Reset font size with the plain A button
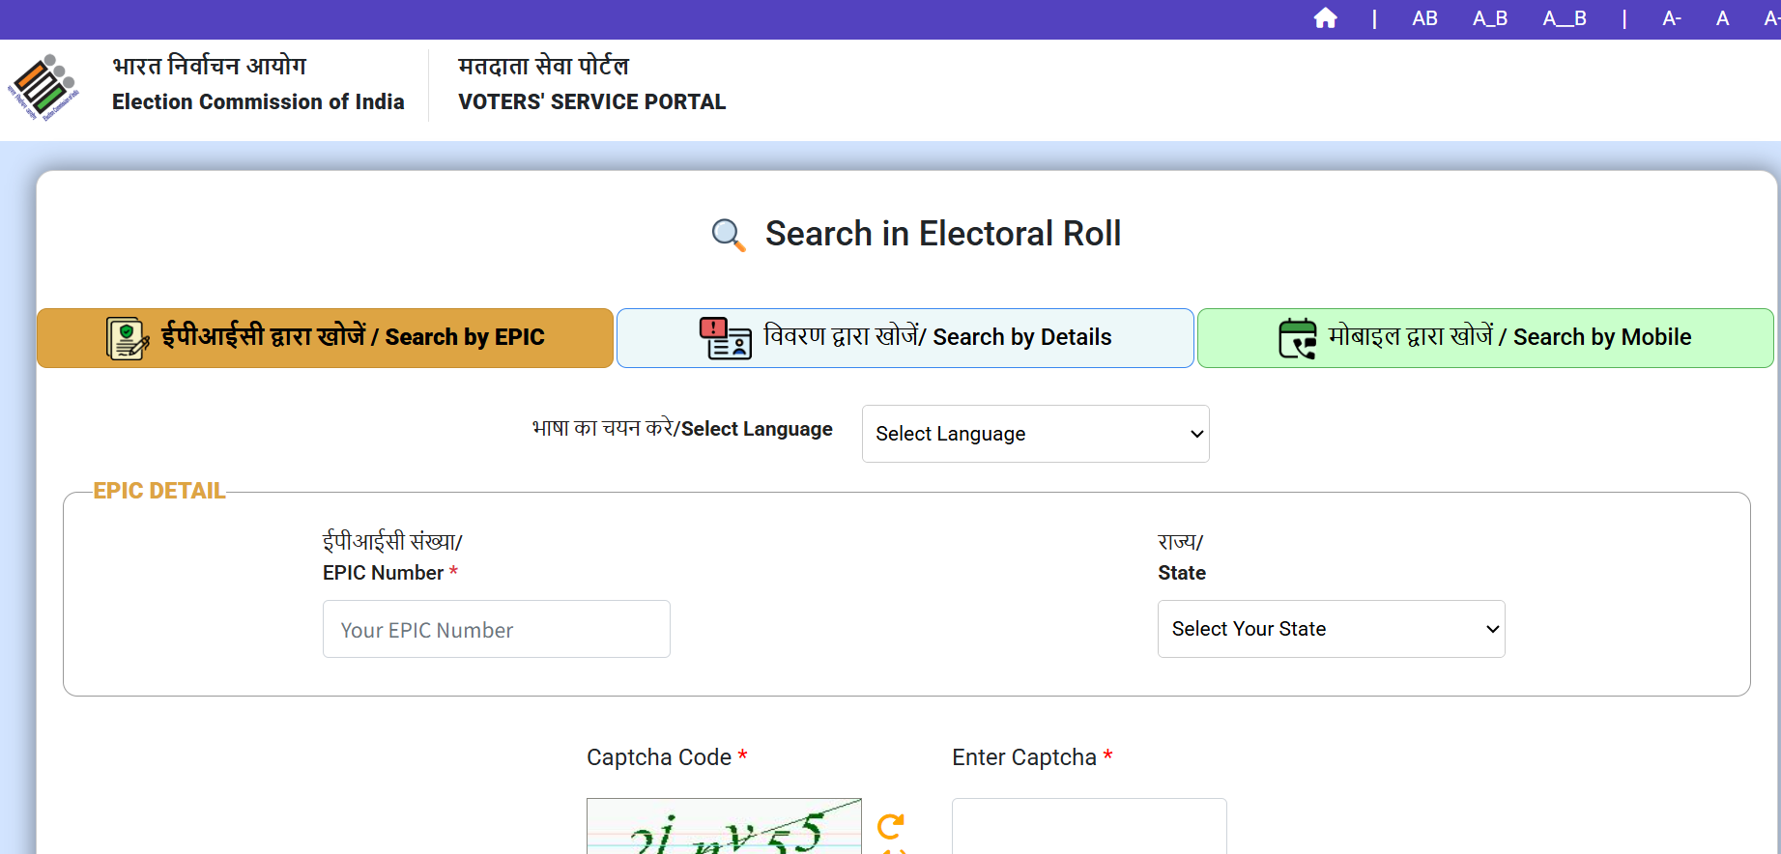The width and height of the screenshot is (1781, 854). [1722, 18]
